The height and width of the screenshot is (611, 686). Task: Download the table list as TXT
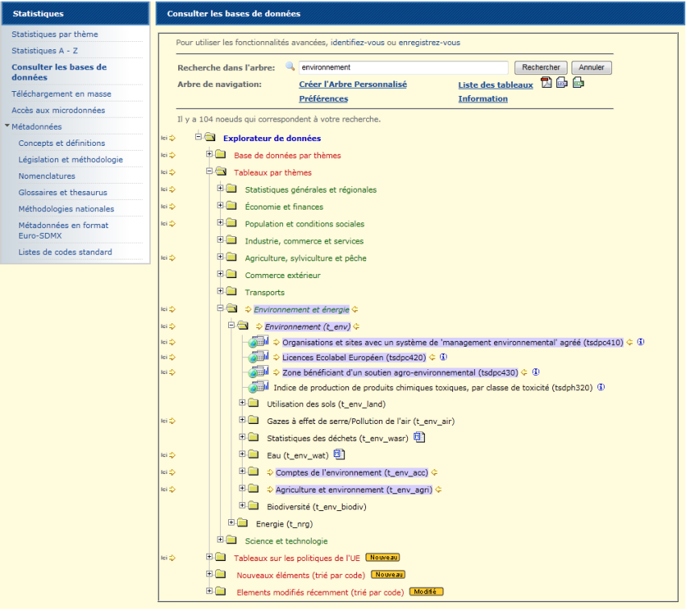click(562, 82)
